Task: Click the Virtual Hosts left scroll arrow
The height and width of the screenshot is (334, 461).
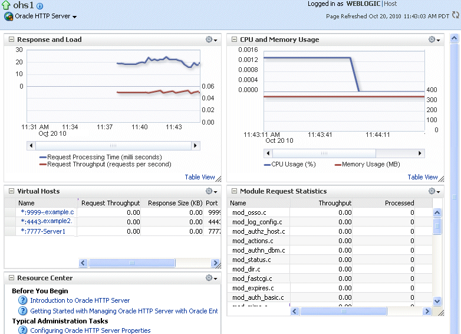Action: coord(83,263)
